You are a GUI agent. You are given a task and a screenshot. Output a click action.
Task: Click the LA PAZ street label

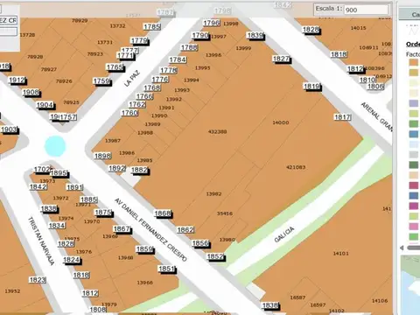132,79
